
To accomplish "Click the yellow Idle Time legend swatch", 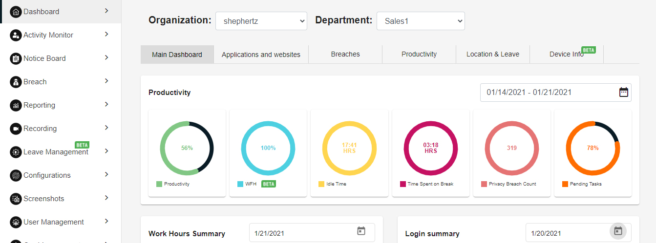I will (321, 184).
